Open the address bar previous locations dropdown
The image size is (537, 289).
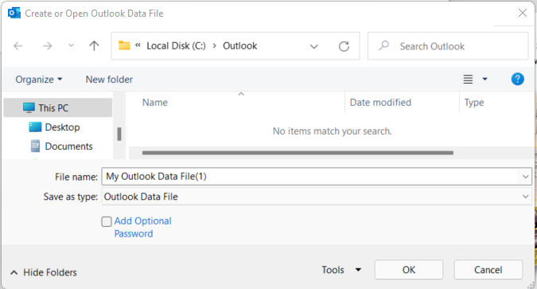tap(313, 46)
